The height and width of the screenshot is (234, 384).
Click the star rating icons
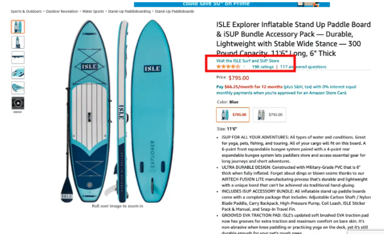pos(228,66)
